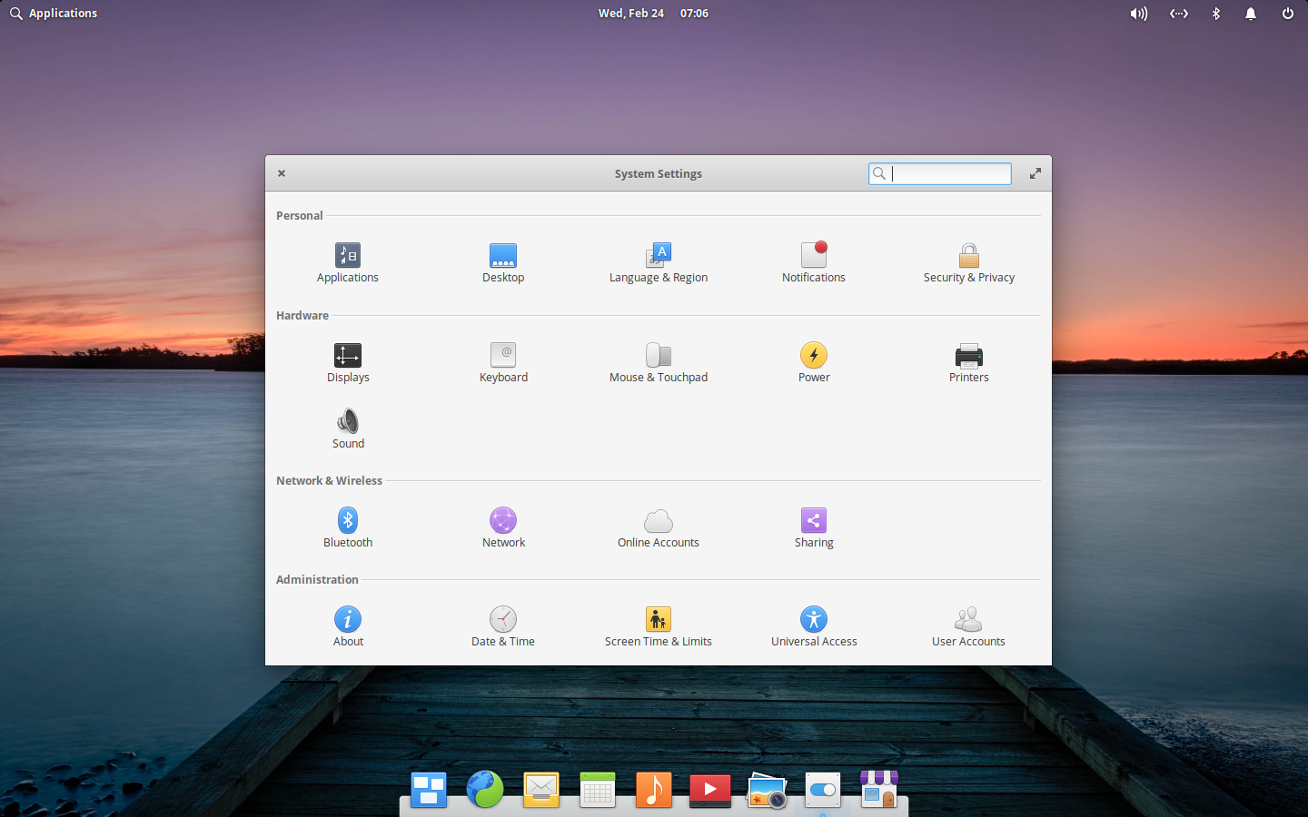Open Keyboard settings

[x=503, y=361]
